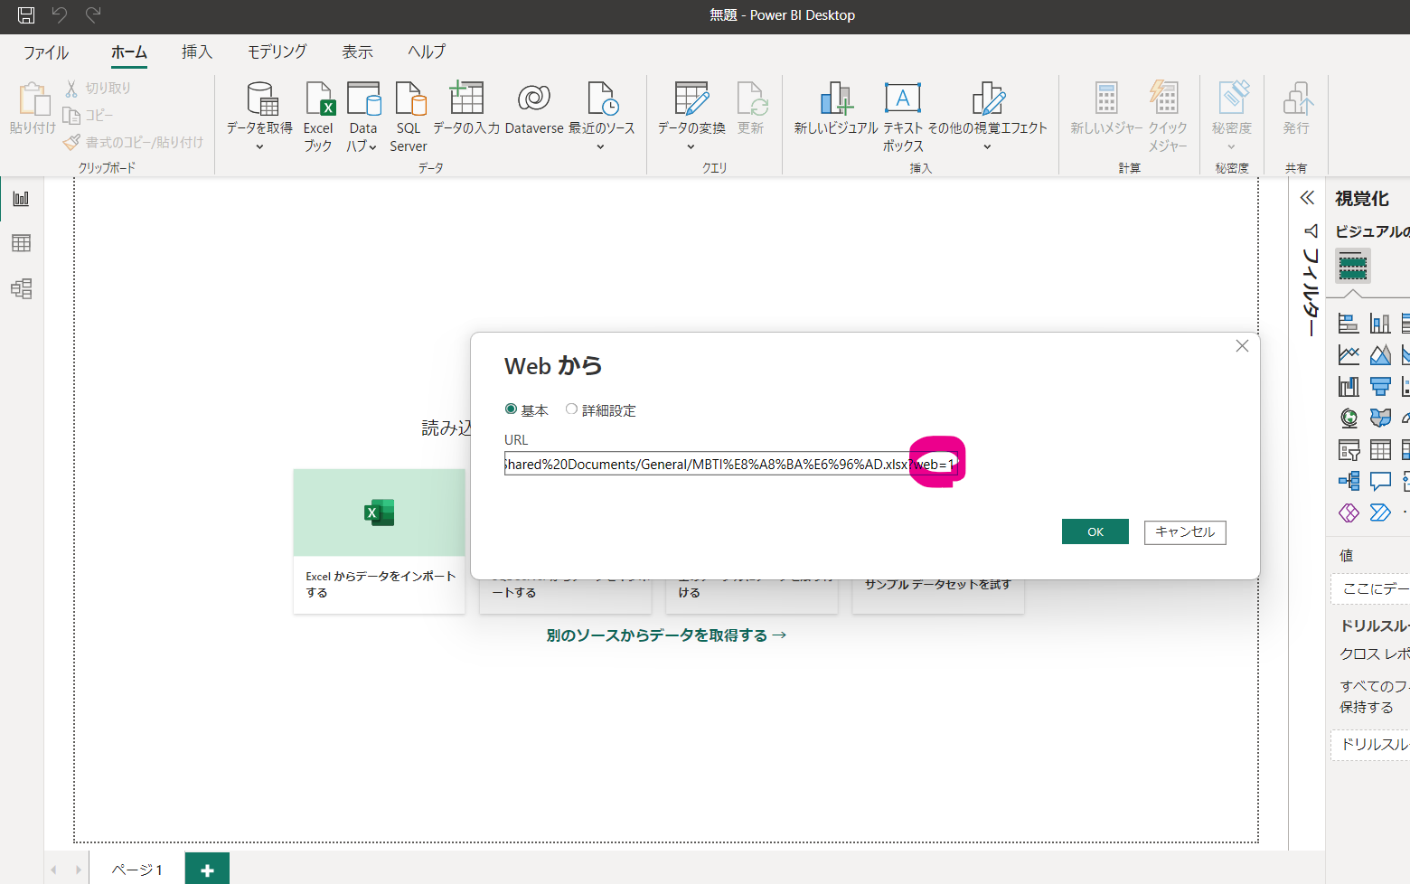Collapse the visualization pane with chevrons
Image resolution: width=1410 pixels, height=884 pixels.
[1307, 198]
